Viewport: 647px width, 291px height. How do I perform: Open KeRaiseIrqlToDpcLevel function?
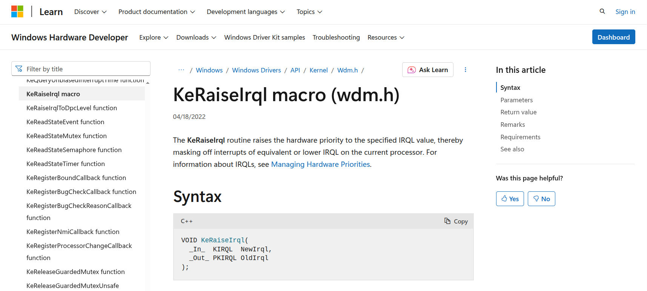pyautogui.click(x=72, y=108)
